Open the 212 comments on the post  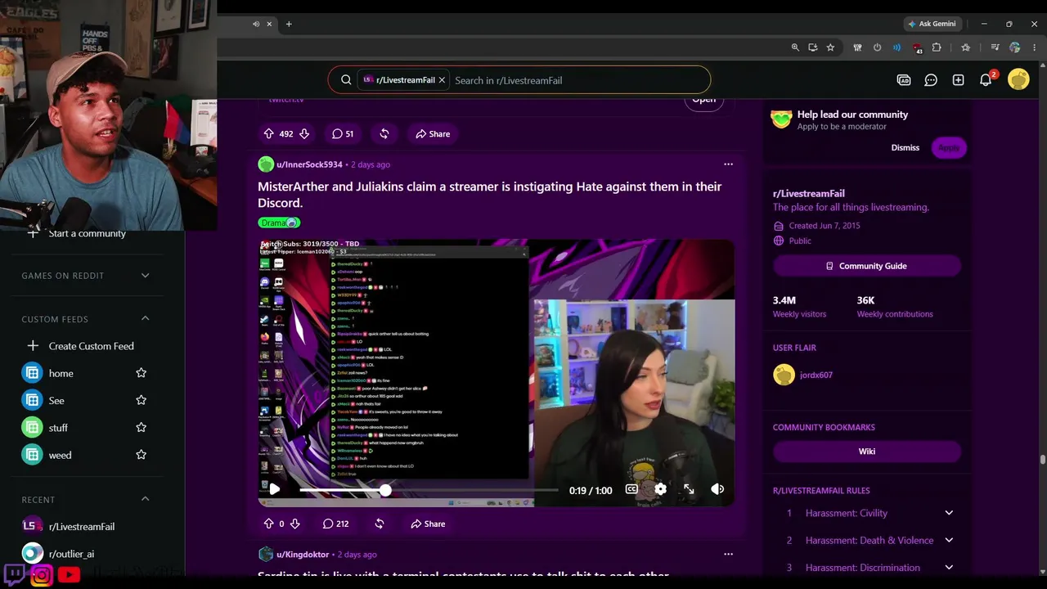coord(335,524)
